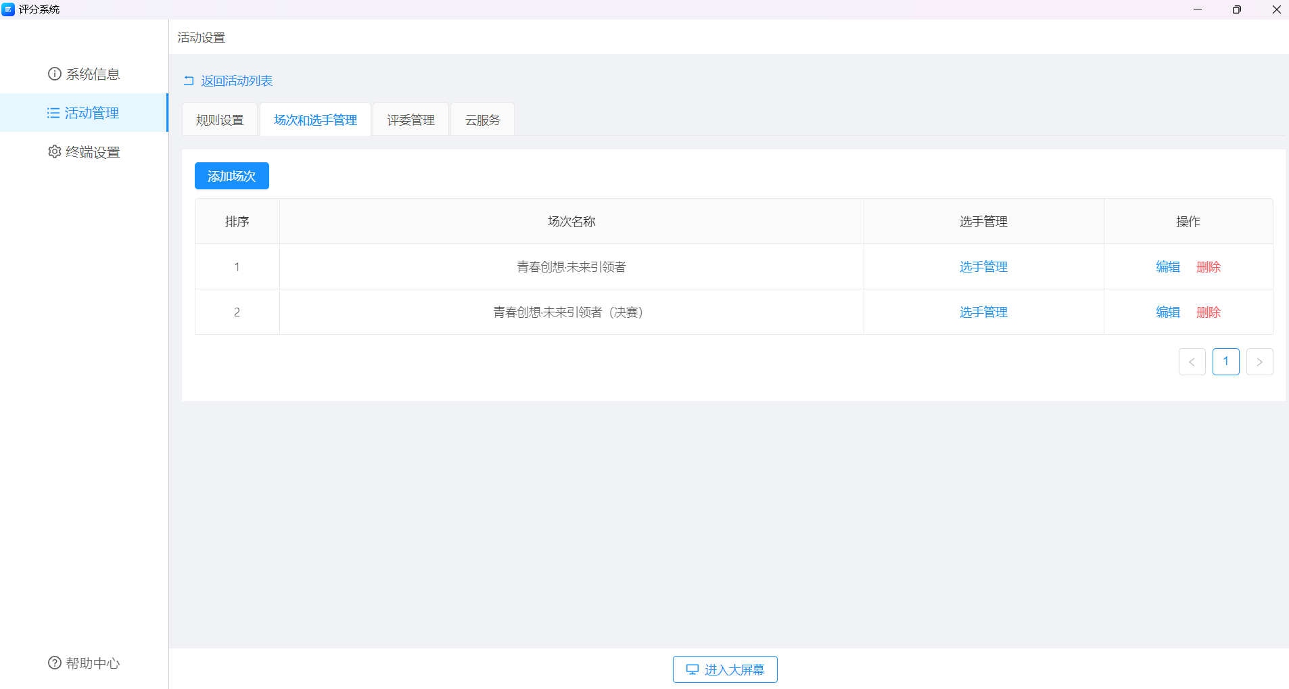The width and height of the screenshot is (1289, 689).
Task: Click the 评分系统 app icon in title bar
Action: [x=8, y=9]
